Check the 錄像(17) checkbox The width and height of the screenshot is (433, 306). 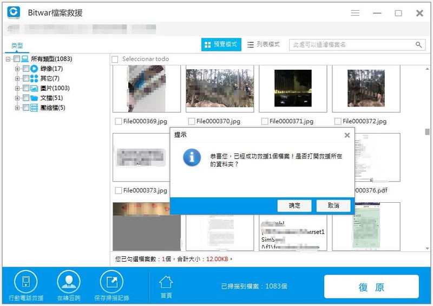[x=26, y=69]
